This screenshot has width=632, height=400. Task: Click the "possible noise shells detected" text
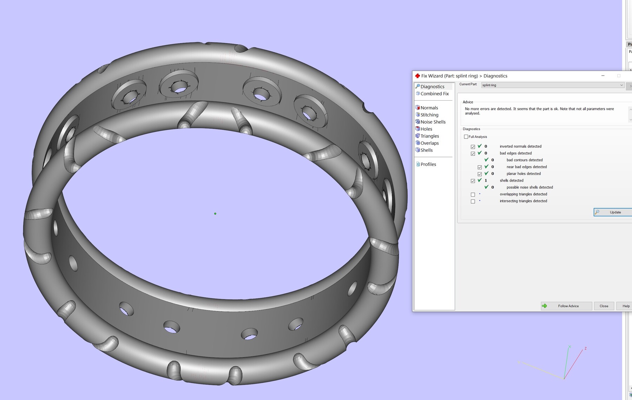tap(530, 188)
